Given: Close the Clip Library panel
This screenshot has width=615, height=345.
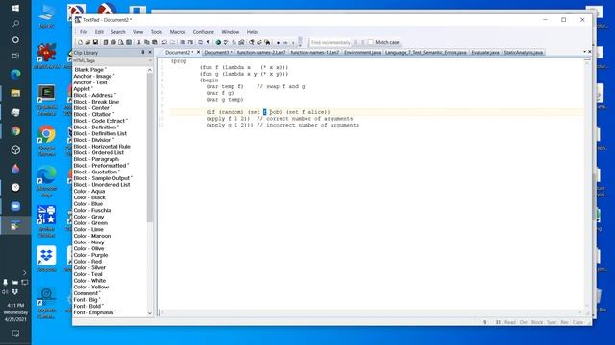Looking at the screenshot, I should 150,52.
